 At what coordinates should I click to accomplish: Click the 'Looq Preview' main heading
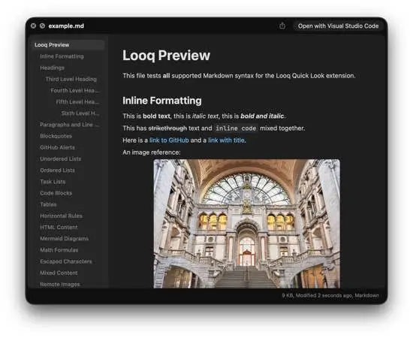pyautogui.click(x=166, y=56)
